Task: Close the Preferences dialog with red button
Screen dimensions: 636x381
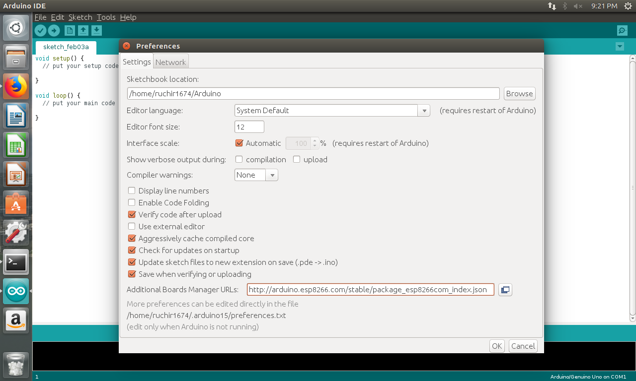Action: (x=126, y=46)
